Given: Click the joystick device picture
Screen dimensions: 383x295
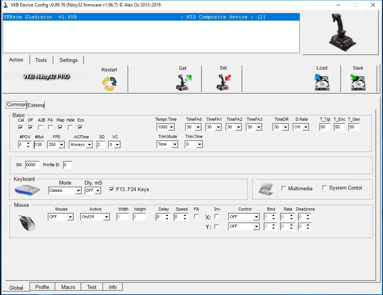Looking at the screenshot, I should [x=342, y=32].
